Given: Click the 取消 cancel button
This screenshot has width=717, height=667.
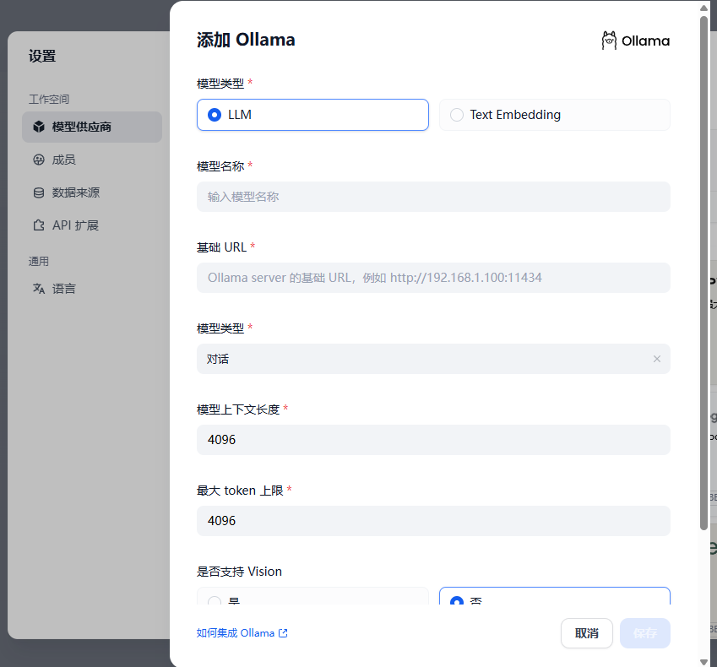Looking at the screenshot, I should [x=587, y=633].
